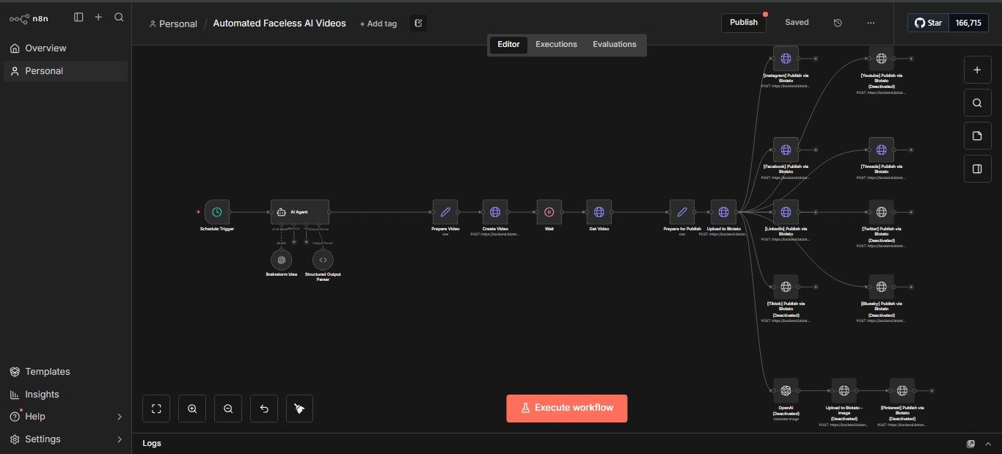Select the [Youtube] Publish via Blotato node

click(x=882, y=58)
